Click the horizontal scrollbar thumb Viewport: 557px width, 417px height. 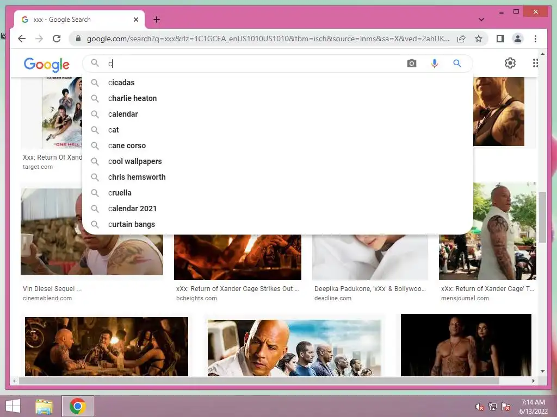(x=259, y=381)
